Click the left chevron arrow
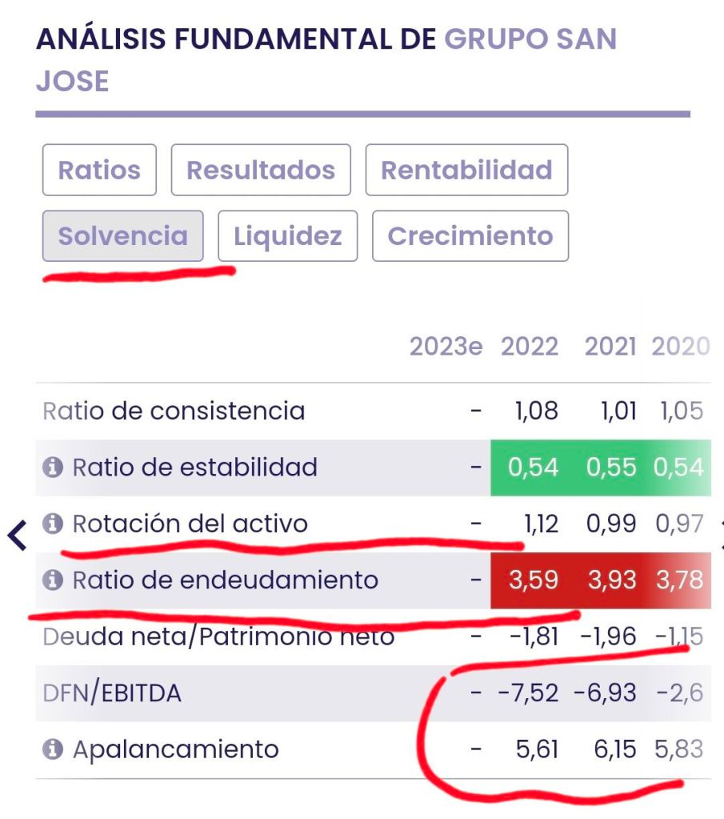Image resolution: width=724 pixels, height=819 pixels. coord(17,535)
